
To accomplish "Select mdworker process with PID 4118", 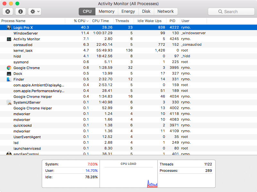I will click(128, 114).
